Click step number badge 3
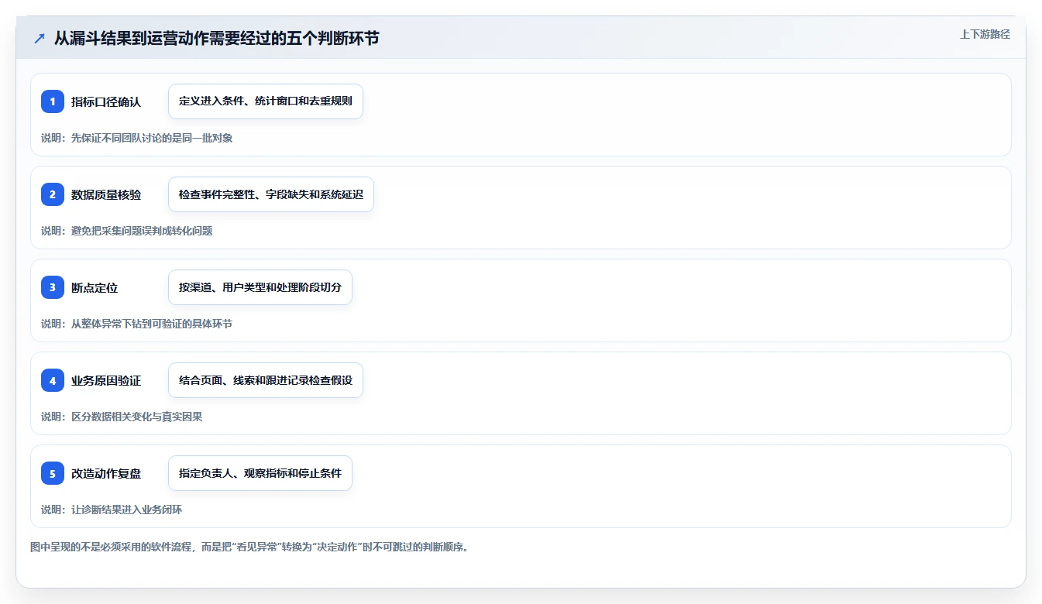 53,287
